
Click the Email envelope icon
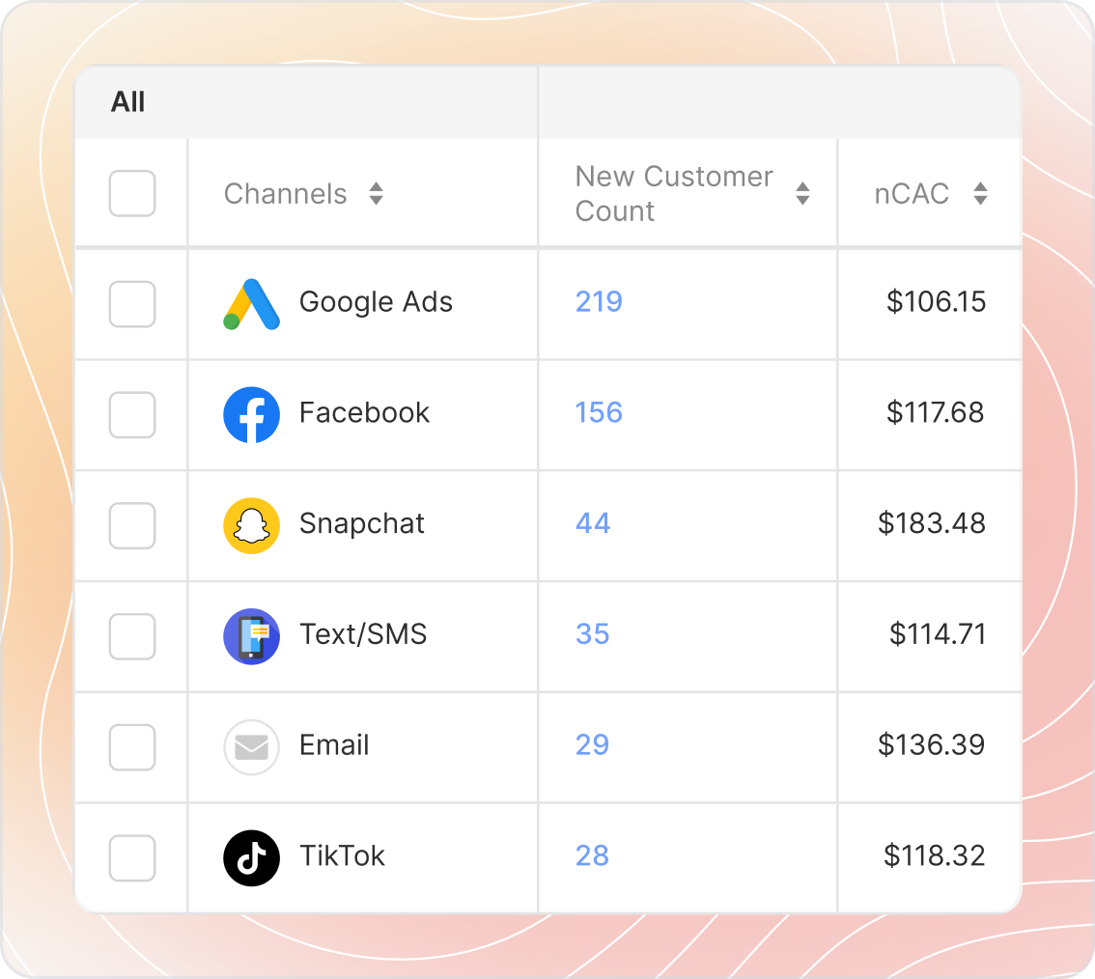[251, 747]
